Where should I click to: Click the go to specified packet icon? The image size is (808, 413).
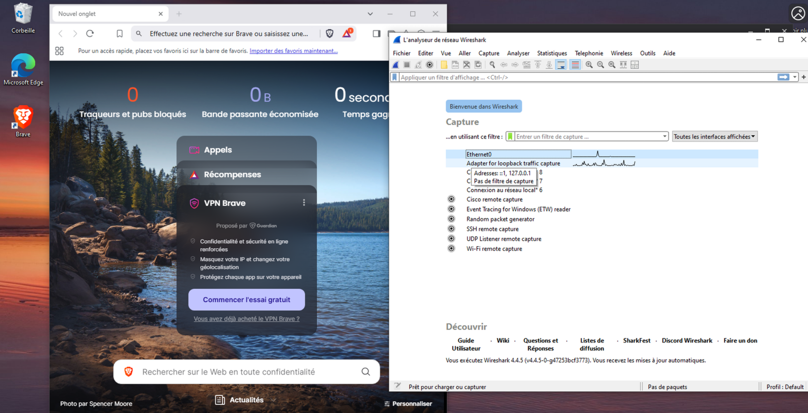(x=526, y=65)
